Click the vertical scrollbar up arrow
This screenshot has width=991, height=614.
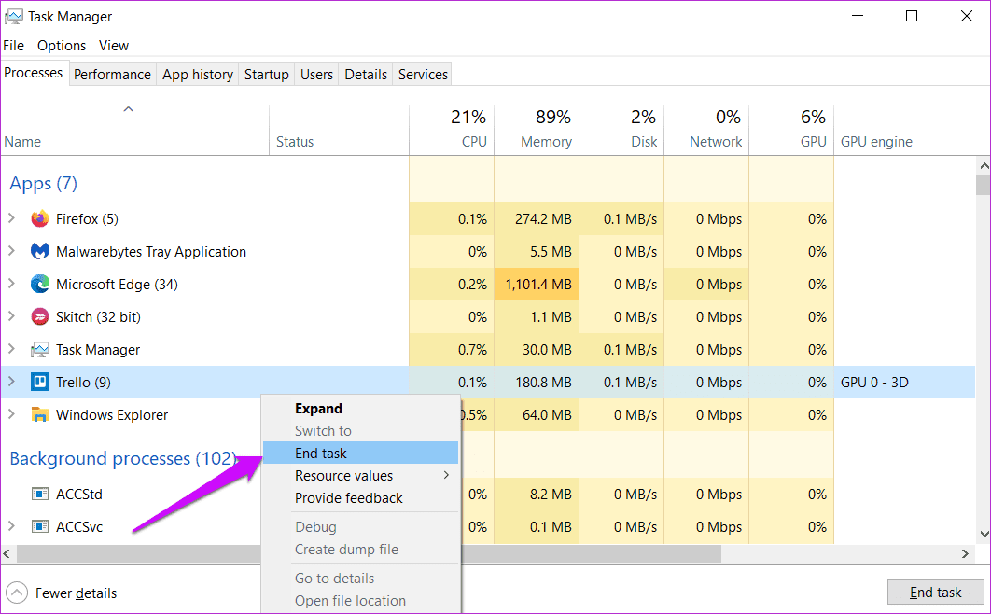(x=984, y=166)
